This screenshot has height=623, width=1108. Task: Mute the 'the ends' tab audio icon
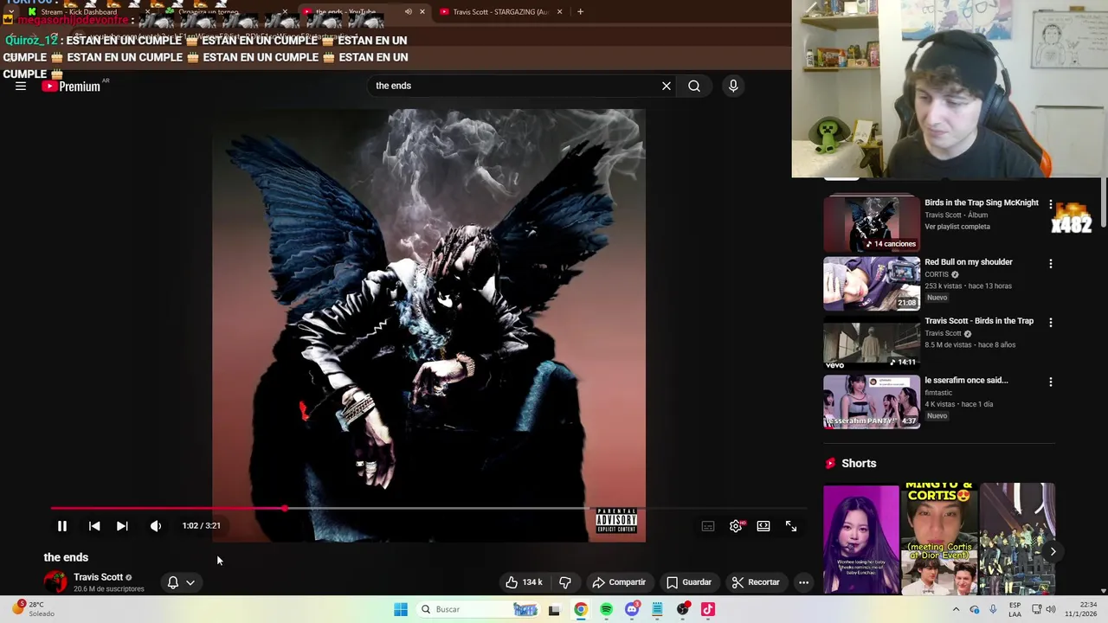click(x=408, y=12)
